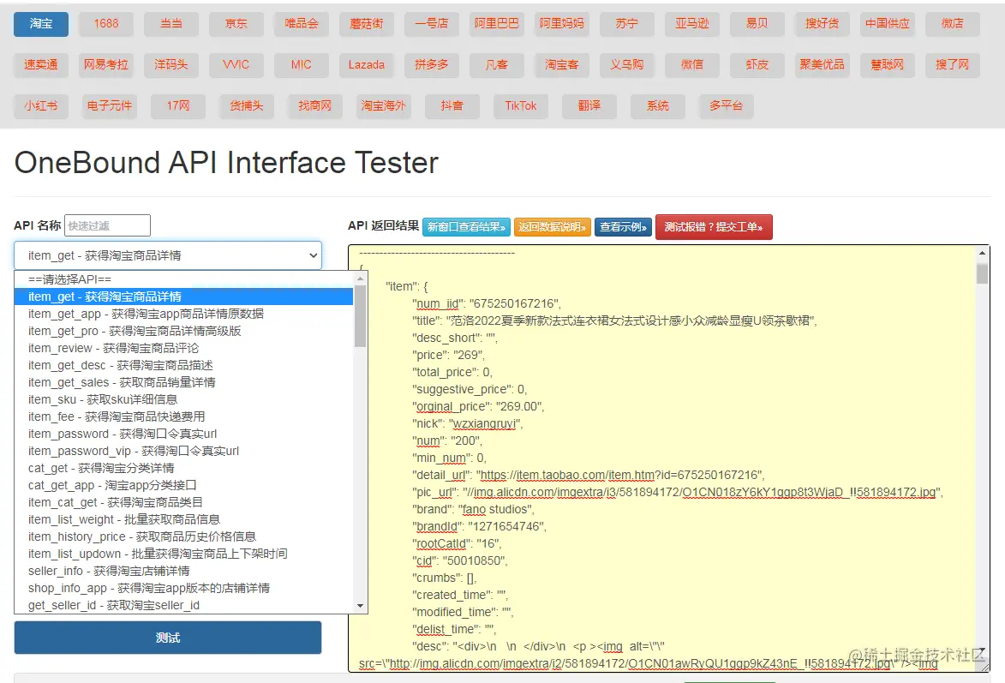The height and width of the screenshot is (683, 1005).
Task: Open the 微店 platform tab
Action: pyautogui.click(x=952, y=24)
